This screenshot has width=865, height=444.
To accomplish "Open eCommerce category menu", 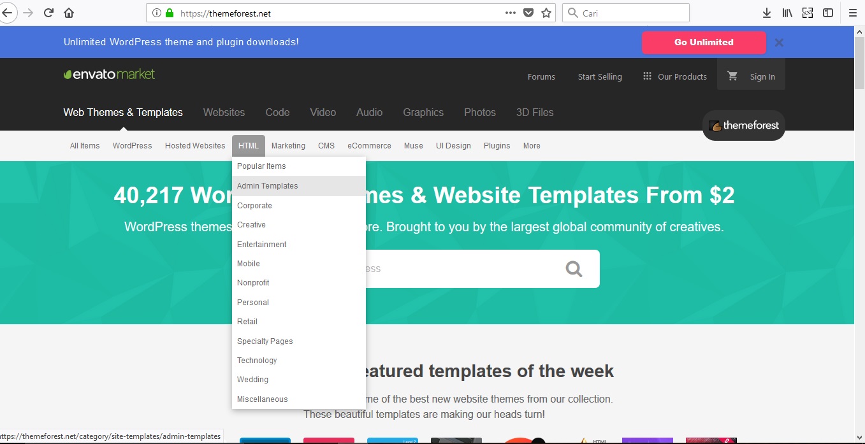I will 369,146.
